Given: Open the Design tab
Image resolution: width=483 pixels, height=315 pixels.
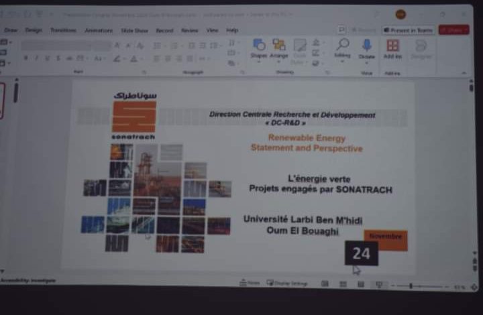Looking at the screenshot, I should 34,30.
